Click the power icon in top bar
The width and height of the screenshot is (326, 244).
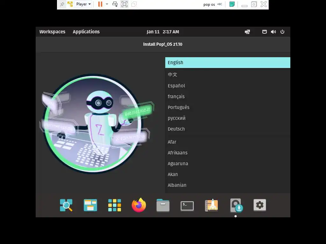(282, 32)
